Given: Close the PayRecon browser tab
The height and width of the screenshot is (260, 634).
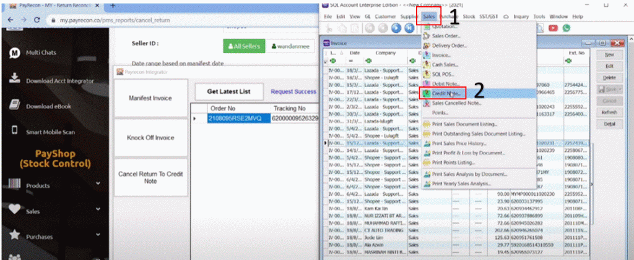Looking at the screenshot, I should (x=98, y=6).
